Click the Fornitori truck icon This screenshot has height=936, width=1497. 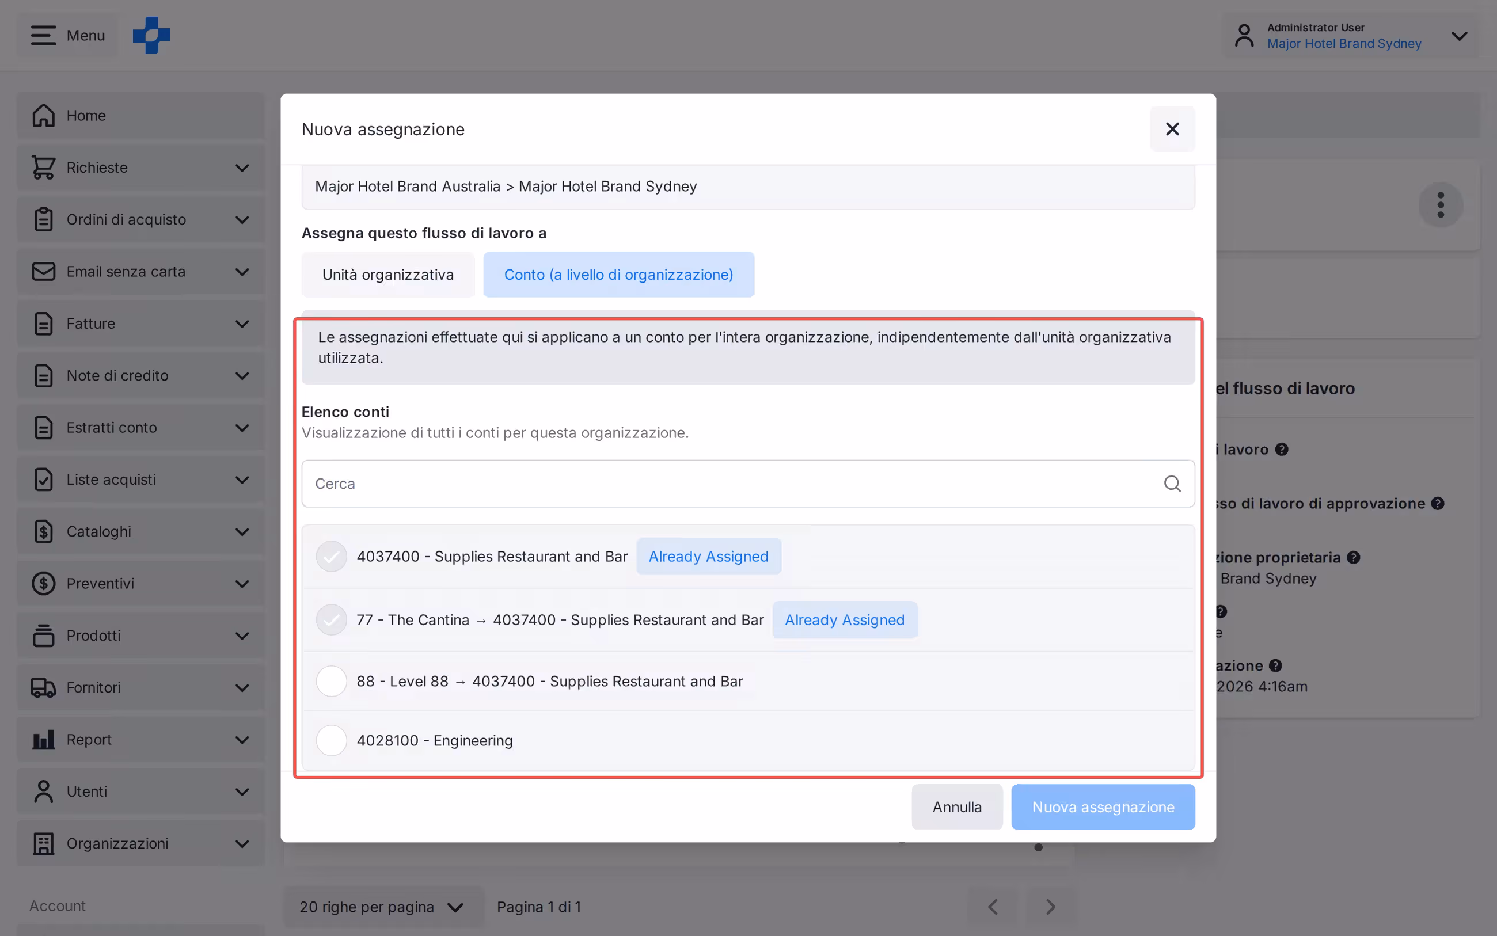click(x=43, y=687)
